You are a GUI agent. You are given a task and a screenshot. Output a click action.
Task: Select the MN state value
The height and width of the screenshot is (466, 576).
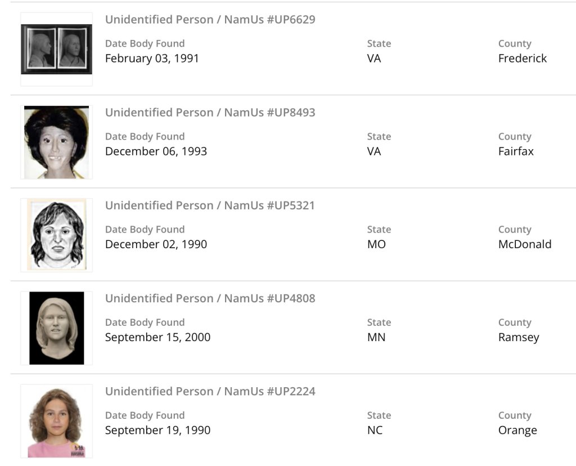376,338
